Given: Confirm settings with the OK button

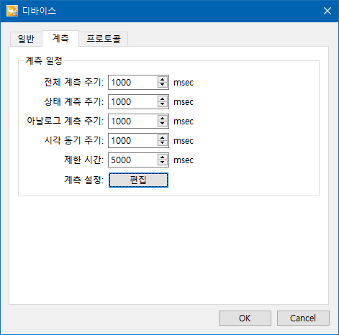Looking at the screenshot, I should point(245,318).
